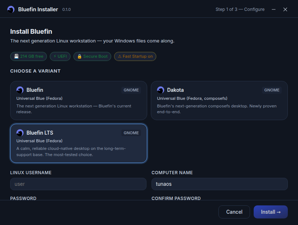Click the Dakota card's logo icon

click(161, 90)
